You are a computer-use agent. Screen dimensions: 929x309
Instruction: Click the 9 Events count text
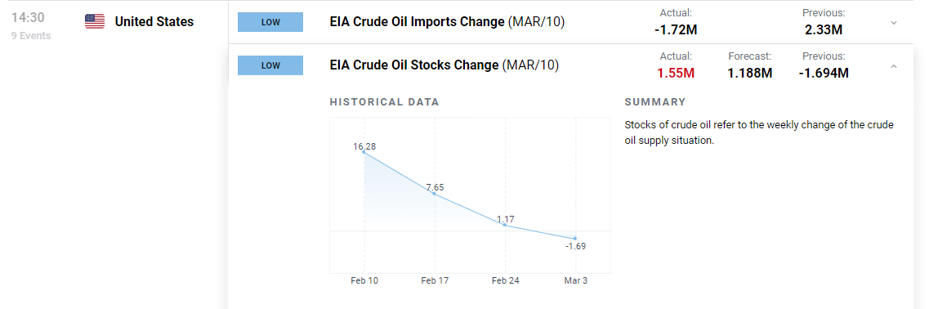click(31, 36)
